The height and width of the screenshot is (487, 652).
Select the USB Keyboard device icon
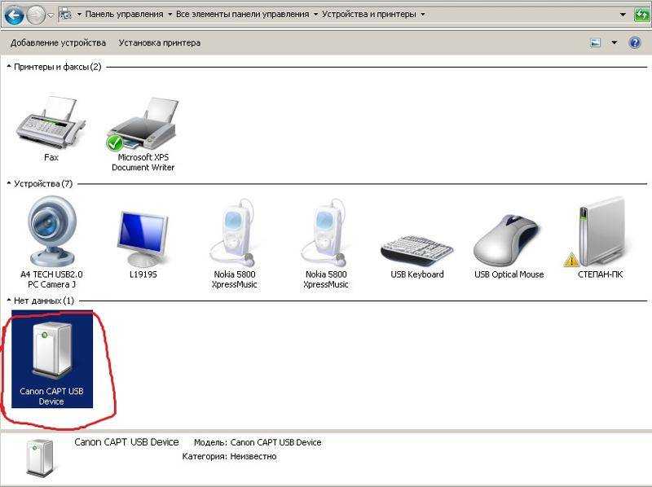pyautogui.click(x=417, y=256)
